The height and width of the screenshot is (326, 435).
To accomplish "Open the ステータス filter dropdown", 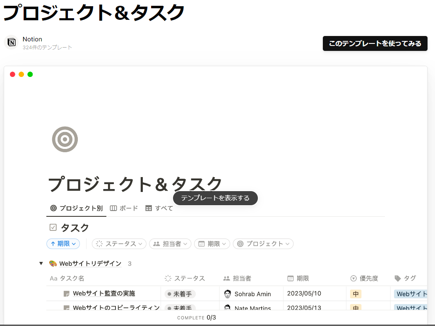I will [x=119, y=244].
